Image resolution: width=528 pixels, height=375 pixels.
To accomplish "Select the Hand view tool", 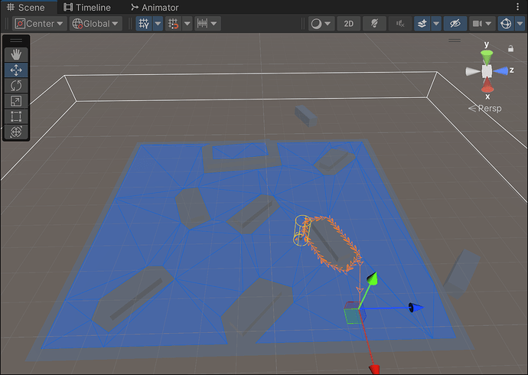I will [16, 54].
